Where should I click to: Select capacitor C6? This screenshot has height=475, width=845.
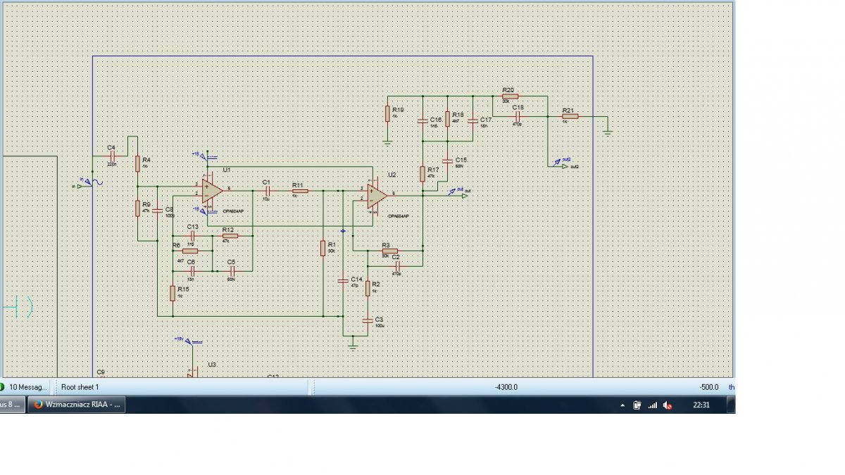[x=192, y=270]
